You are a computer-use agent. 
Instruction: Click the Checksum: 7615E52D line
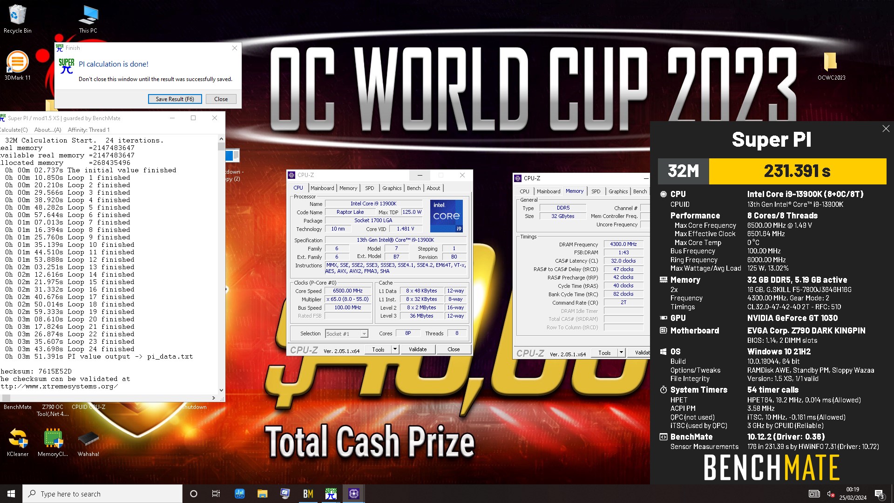(36, 371)
